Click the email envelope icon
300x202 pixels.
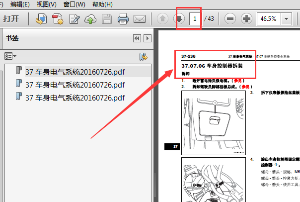pos(140,19)
